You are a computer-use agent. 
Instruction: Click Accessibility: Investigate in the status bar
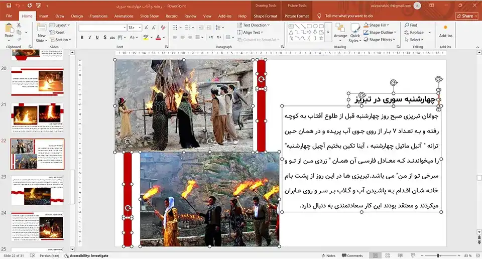[86, 255]
